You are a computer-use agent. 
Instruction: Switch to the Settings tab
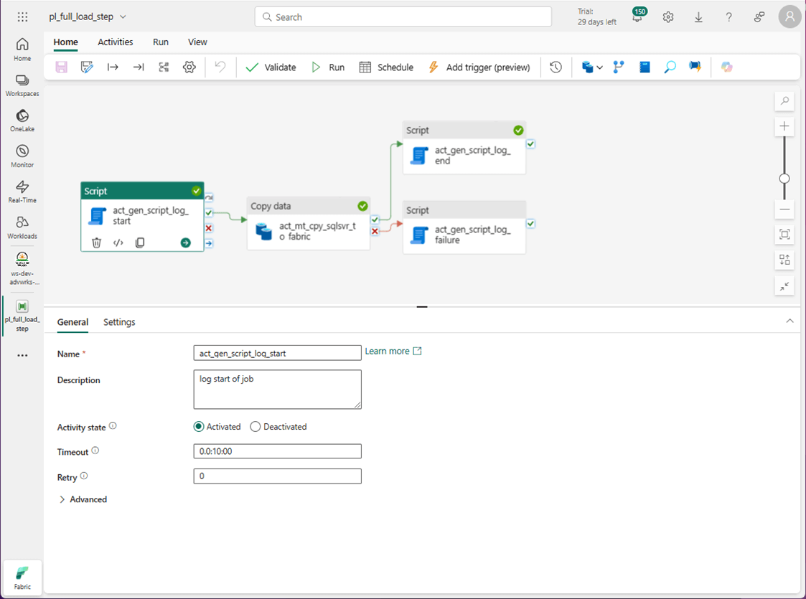click(119, 322)
